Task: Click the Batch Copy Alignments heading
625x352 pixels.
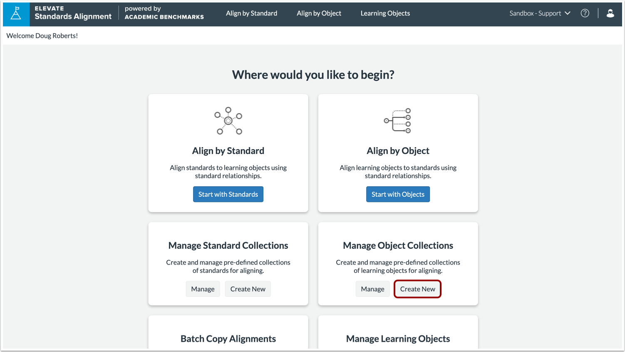Action: [228, 339]
